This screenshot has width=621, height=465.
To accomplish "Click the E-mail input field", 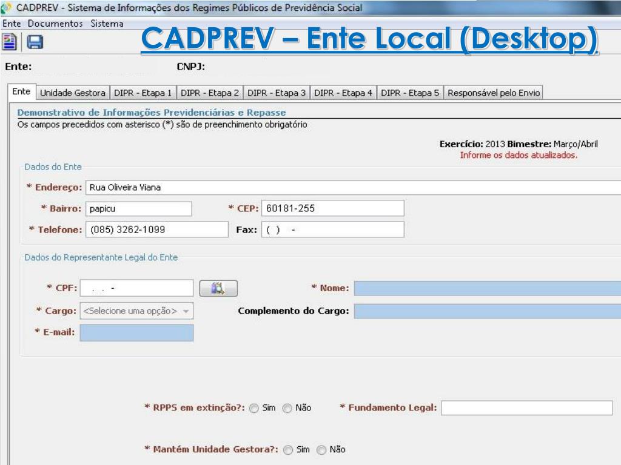I will pyautogui.click(x=136, y=332).
